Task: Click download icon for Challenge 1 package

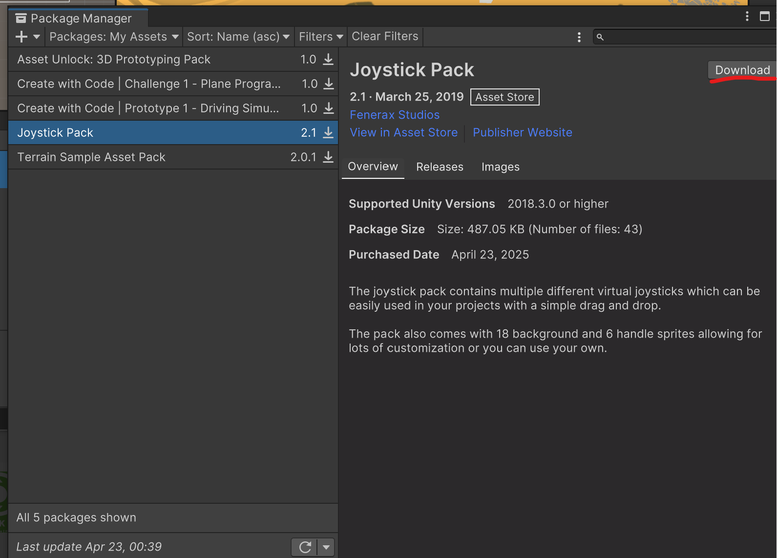Action: coord(329,84)
